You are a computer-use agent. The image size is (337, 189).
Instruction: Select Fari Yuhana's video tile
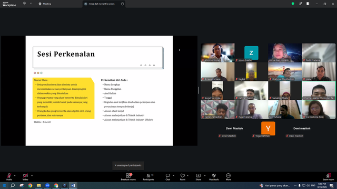[285, 110]
